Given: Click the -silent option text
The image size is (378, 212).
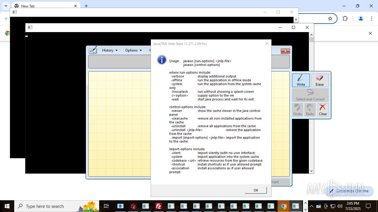Looking at the screenshot, I should 176,153.
